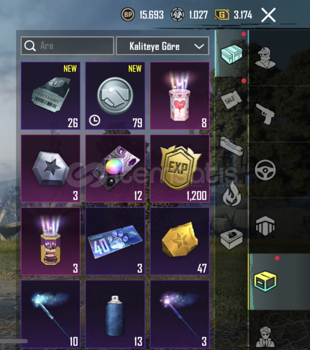Open the steering wheel vehicle category
Image resolution: width=310 pixels, height=350 pixels.
tap(265, 170)
